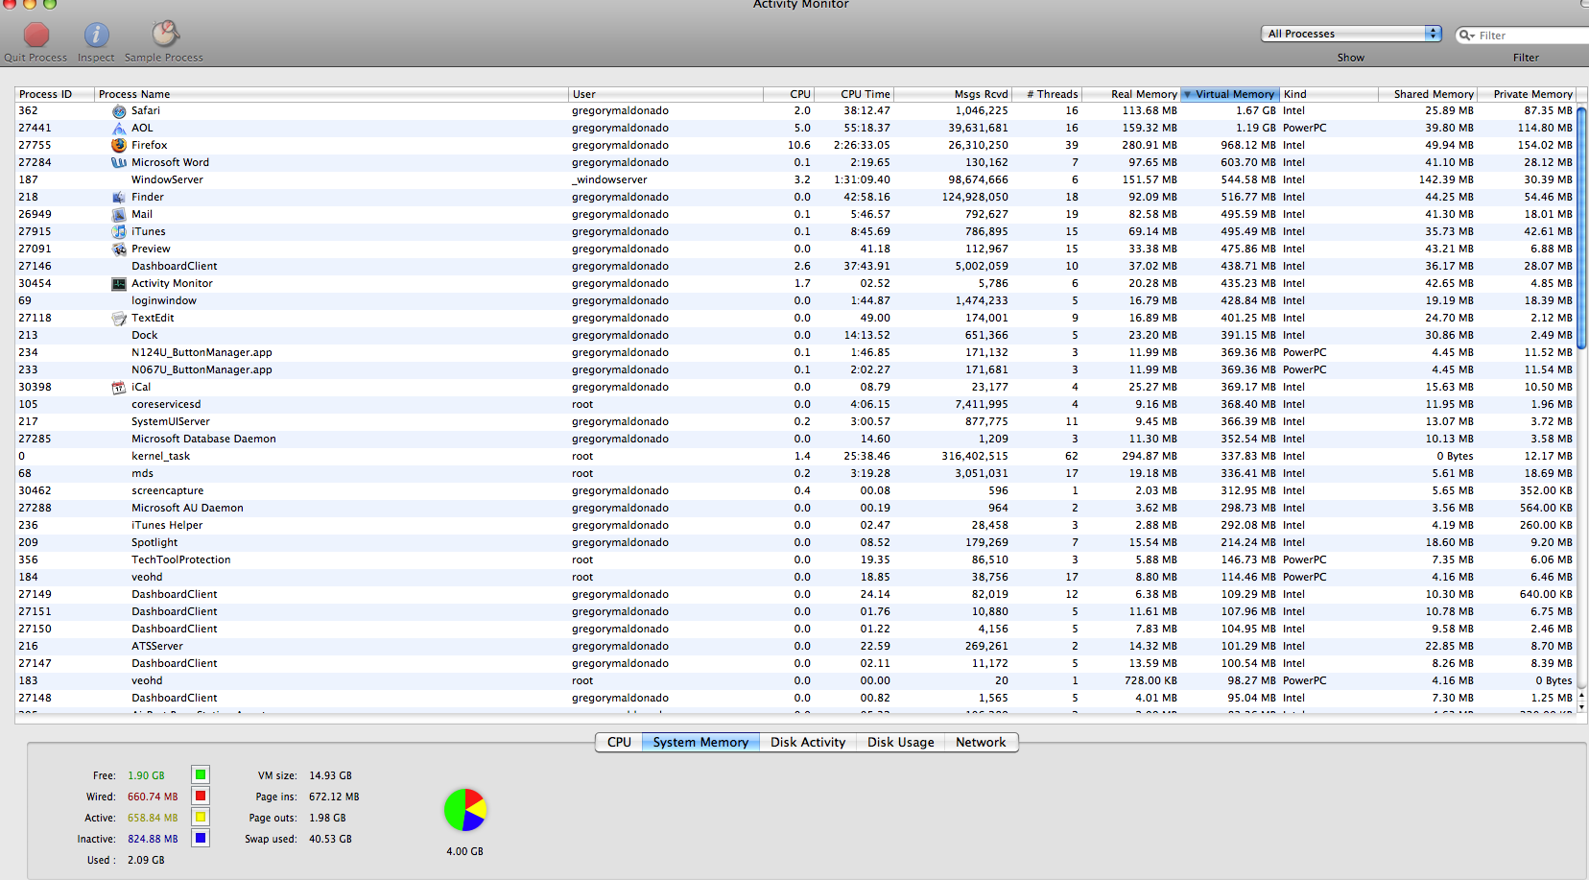Click the memory usage pie chart
The height and width of the screenshot is (880, 1589).
[x=465, y=810]
